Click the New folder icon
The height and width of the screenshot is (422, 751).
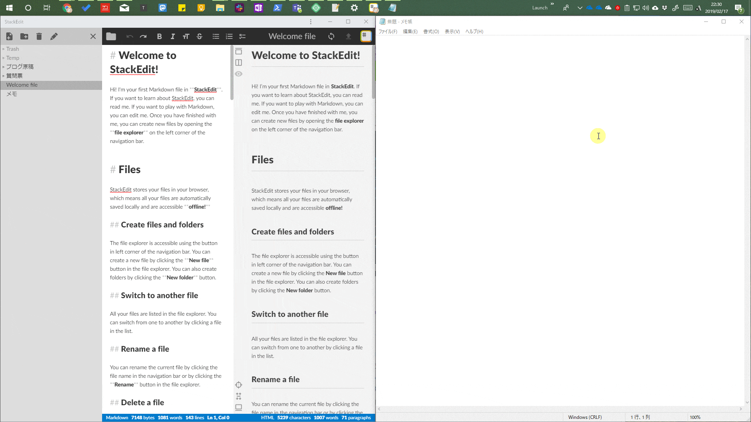(24, 36)
